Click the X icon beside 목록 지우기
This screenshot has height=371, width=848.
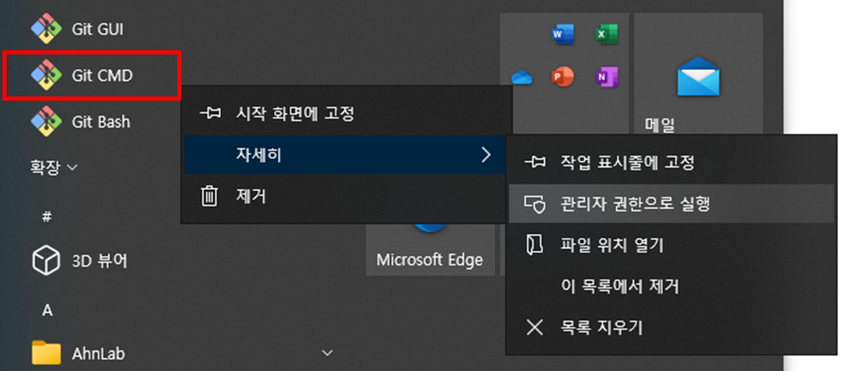click(x=535, y=327)
